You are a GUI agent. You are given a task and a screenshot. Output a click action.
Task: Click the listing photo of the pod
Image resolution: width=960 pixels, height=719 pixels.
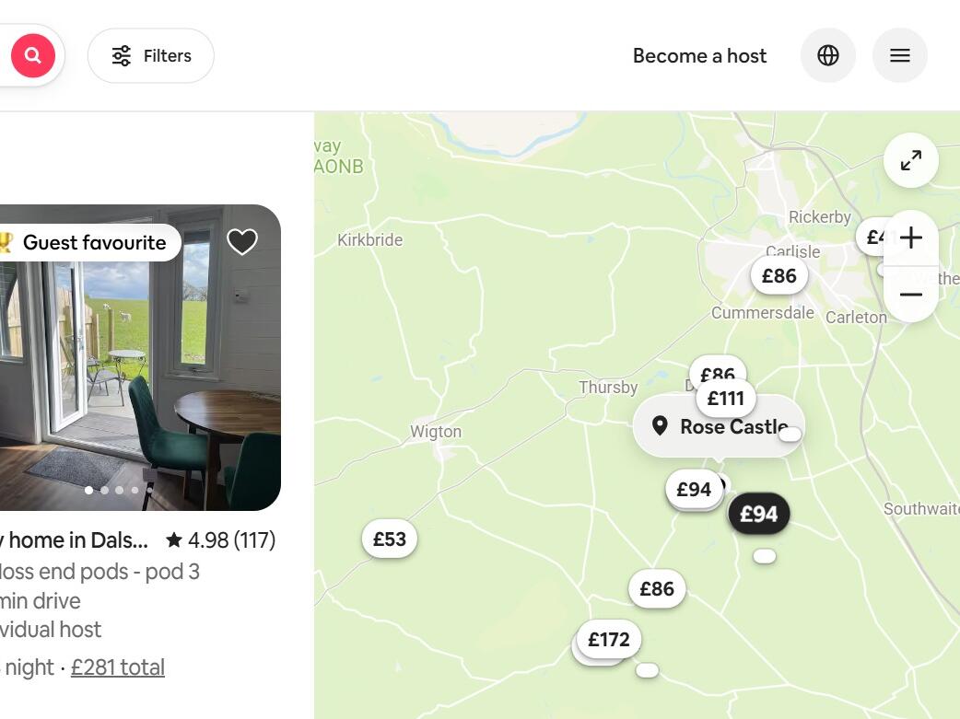140,357
